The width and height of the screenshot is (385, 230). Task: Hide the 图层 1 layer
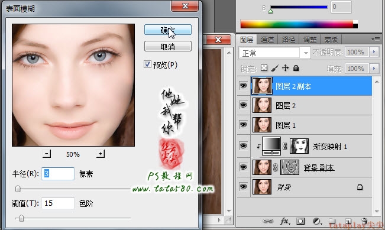(x=243, y=125)
